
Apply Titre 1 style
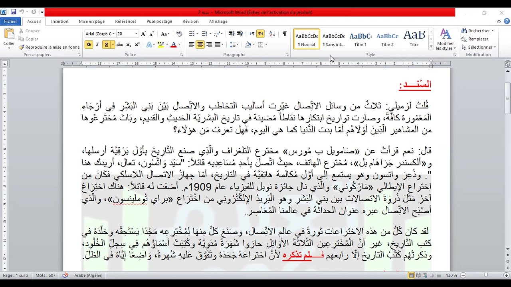point(360,39)
